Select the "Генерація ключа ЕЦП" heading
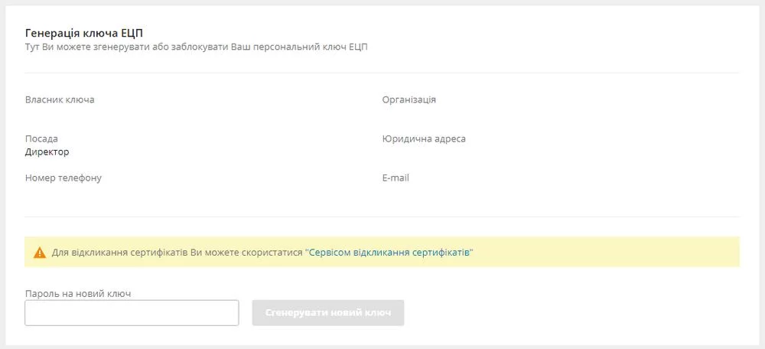 (84, 33)
